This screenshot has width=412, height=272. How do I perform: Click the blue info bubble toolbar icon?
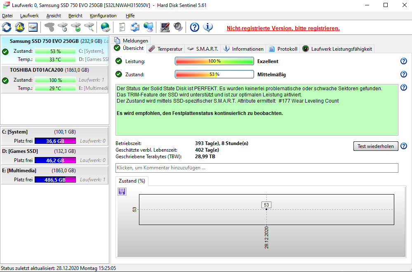(208, 27)
